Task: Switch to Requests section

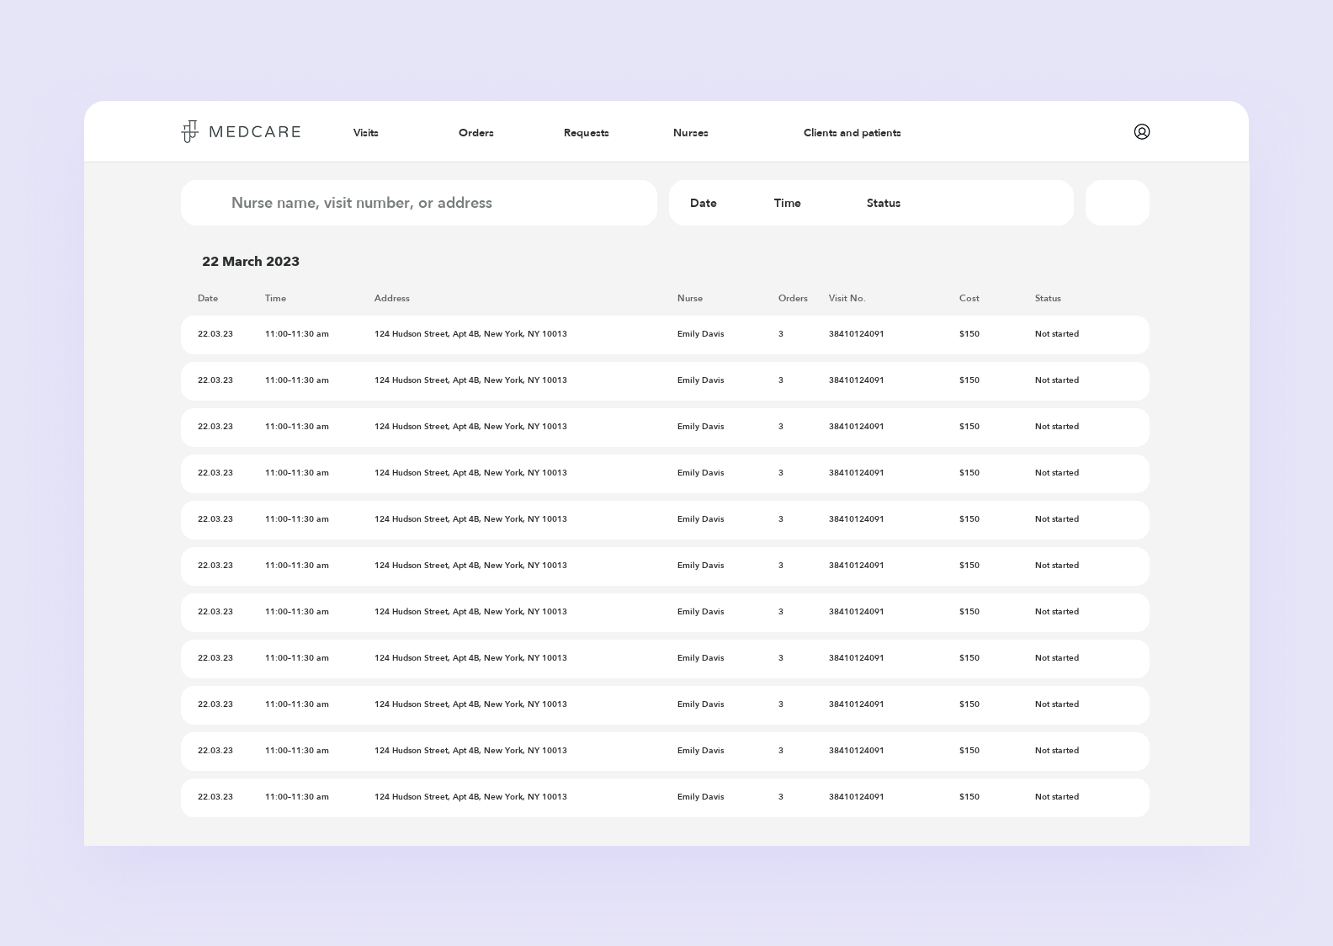Action: [587, 133]
